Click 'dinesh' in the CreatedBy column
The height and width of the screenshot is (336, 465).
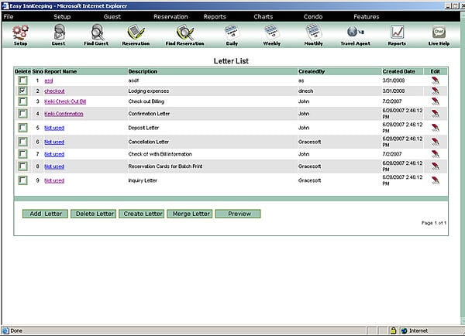[x=305, y=91]
